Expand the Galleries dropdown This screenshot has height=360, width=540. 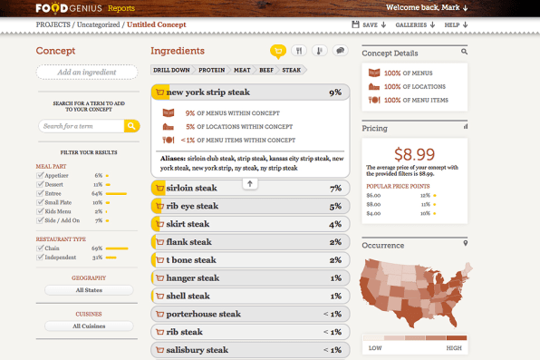point(415,24)
